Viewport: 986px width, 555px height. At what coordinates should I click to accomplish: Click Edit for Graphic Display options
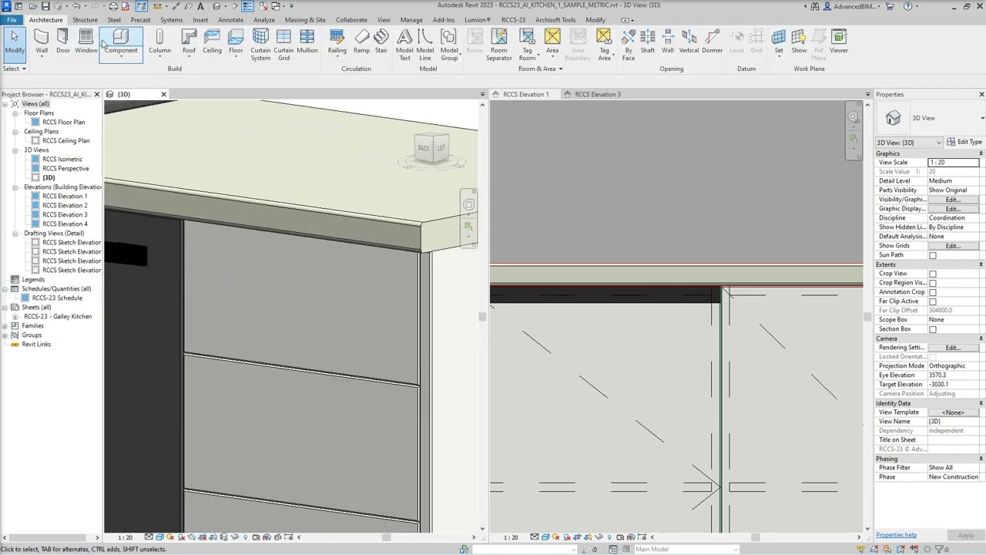pos(954,209)
